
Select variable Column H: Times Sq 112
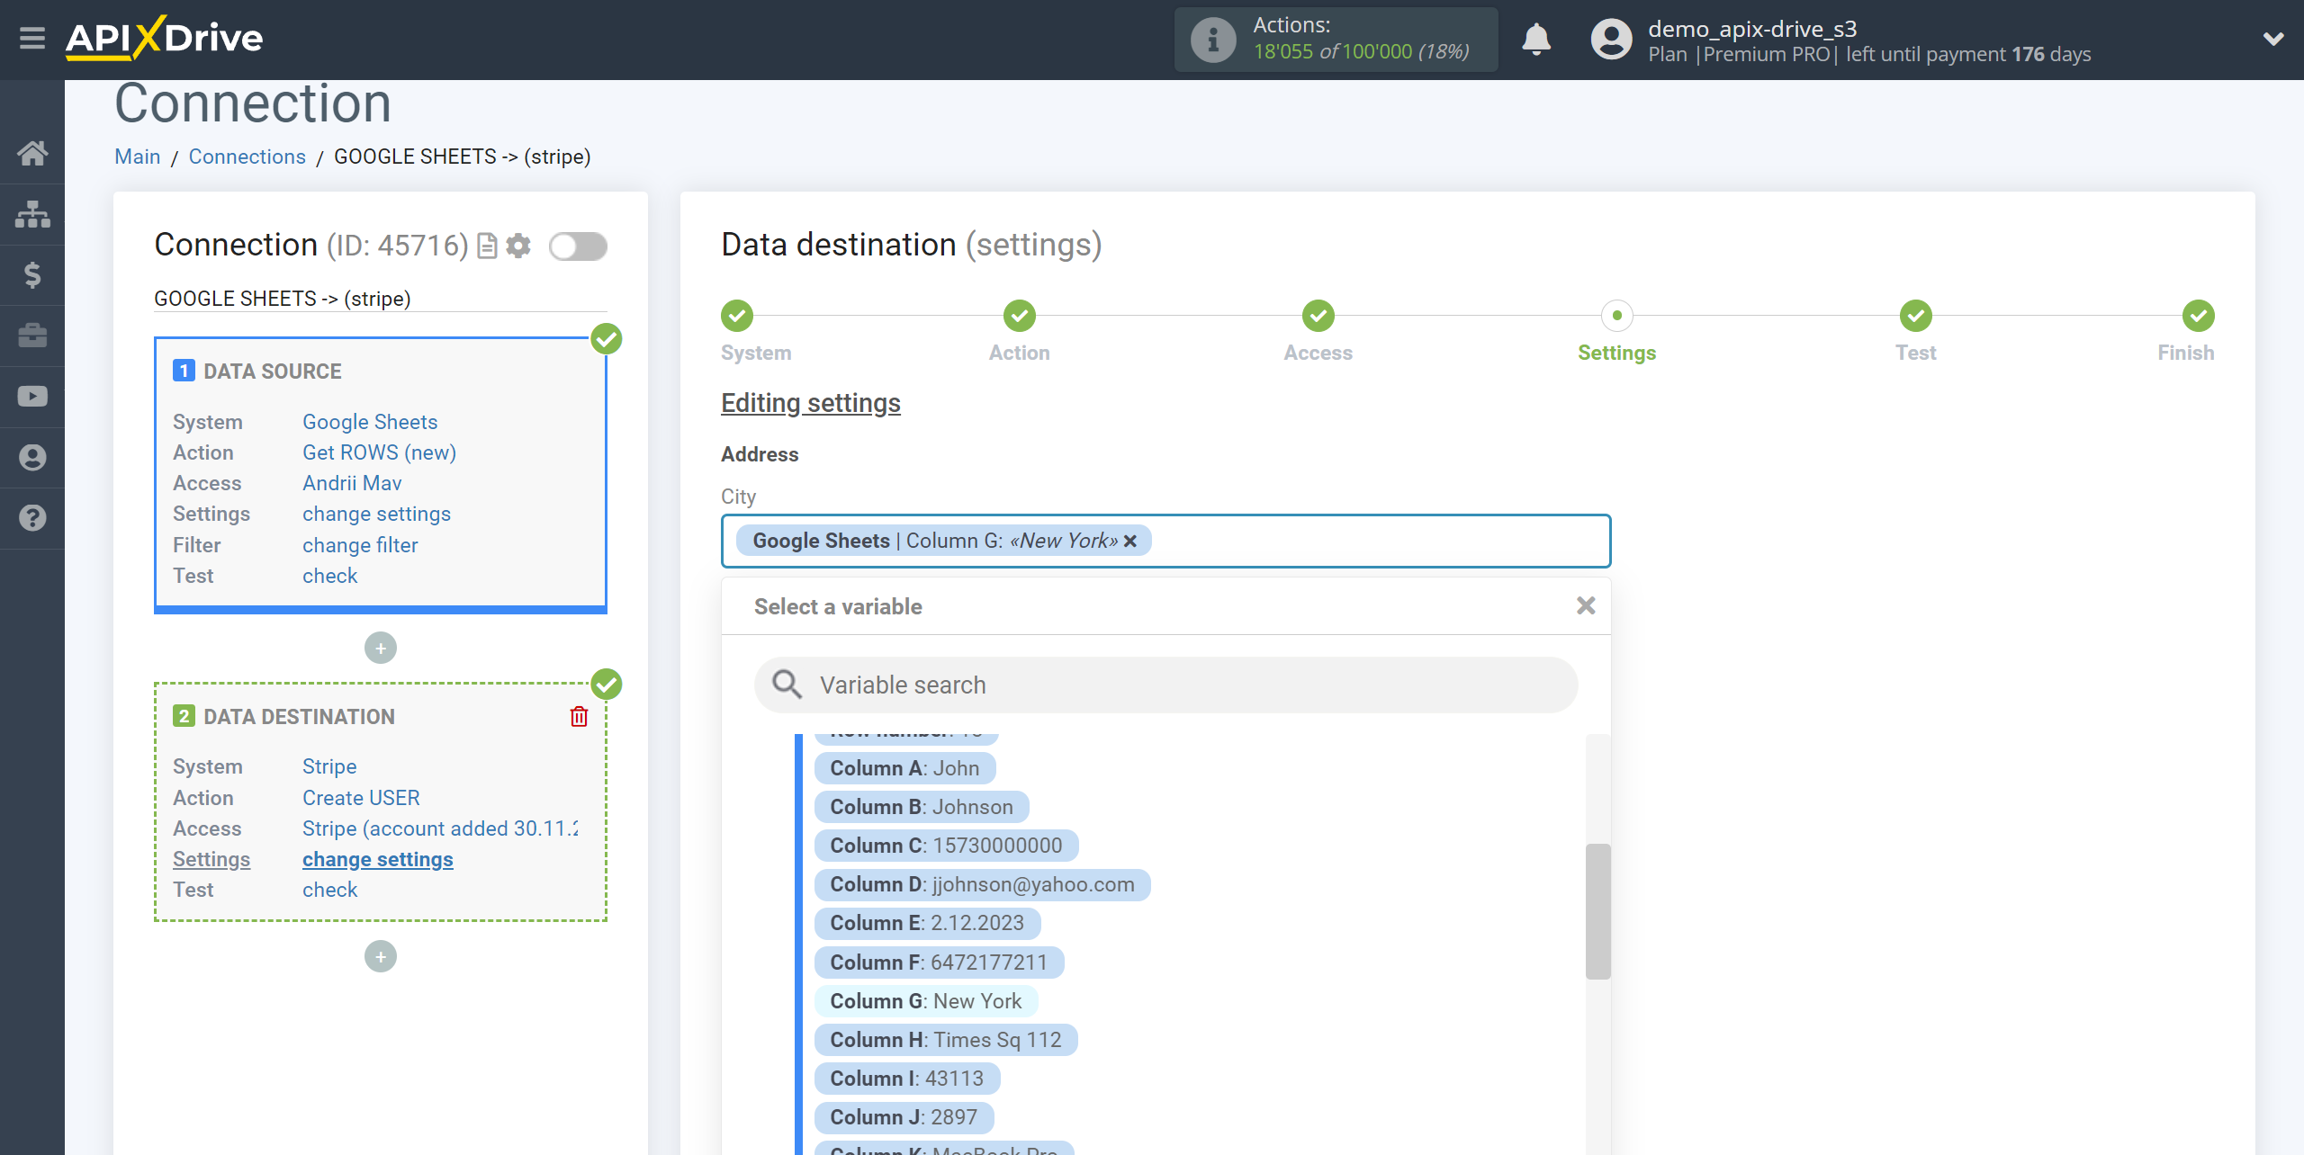pos(946,1040)
